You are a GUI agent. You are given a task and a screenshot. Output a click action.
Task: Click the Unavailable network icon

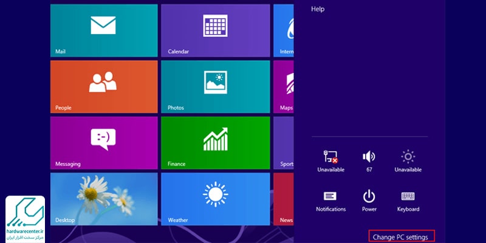(x=330, y=161)
